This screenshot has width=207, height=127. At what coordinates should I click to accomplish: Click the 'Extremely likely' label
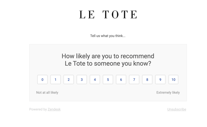click(168, 93)
